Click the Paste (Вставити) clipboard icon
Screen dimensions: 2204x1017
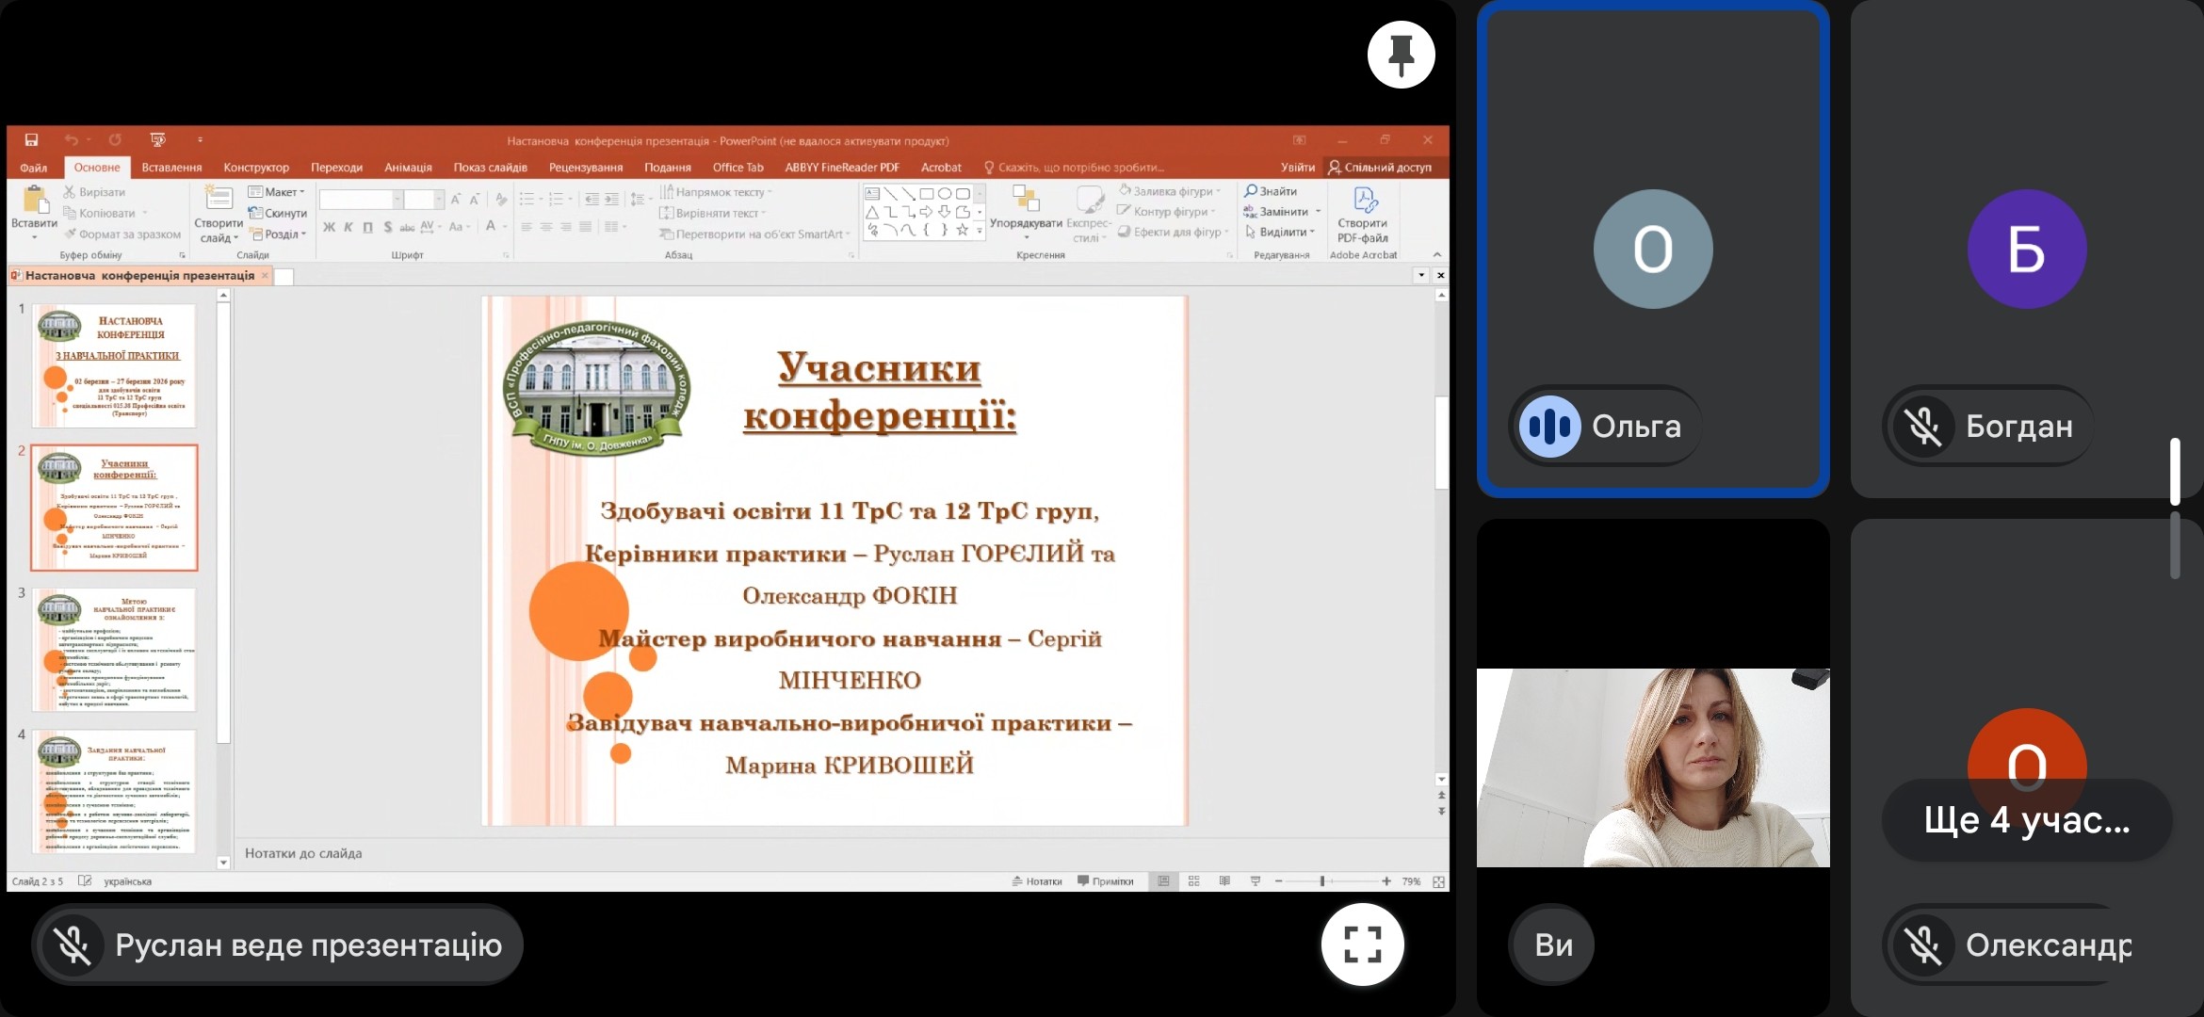pos(35,201)
